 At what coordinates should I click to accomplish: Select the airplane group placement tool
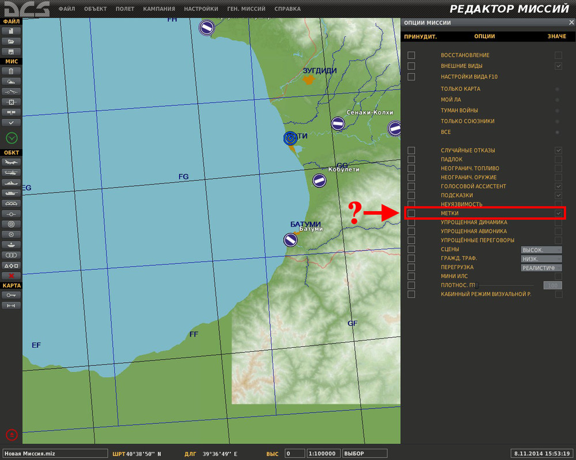(11, 162)
